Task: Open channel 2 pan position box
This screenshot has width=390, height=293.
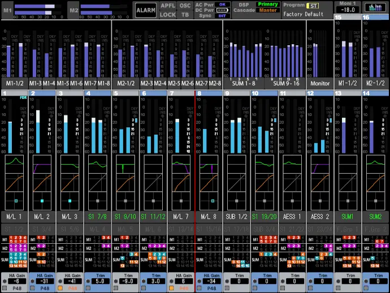Action: pyautogui.click(x=42, y=201)
